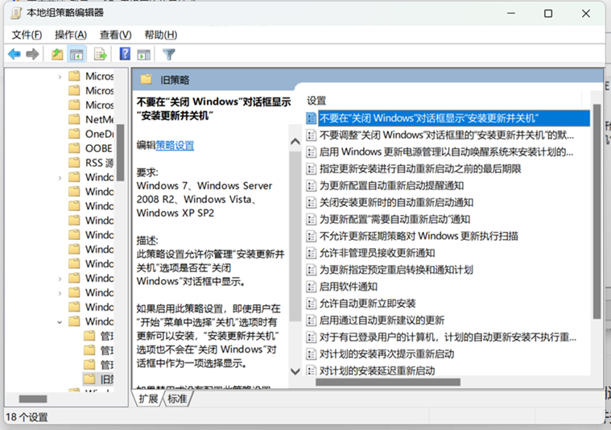Click settings list horizontal scrollbar thumb
611x430 pixels.
click(x=388, y=382)
